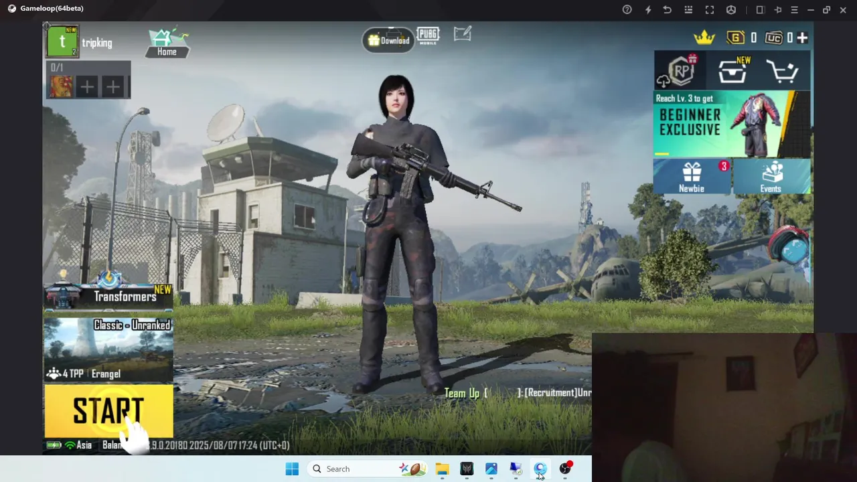The height and width of the screenshot is (482, 857).
Task: Click the 3D cube icon in title bar
Action: [731, 9]
